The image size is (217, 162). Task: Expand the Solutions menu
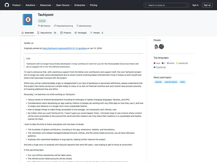point(32,5)
